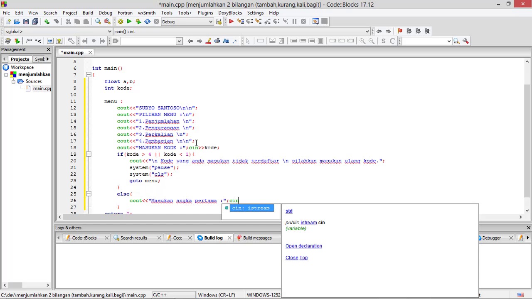Image resolution: width=532 pixels, height=299 pixels.
Task: Click the highlight marker pen icon
Action: click(208, 41)
